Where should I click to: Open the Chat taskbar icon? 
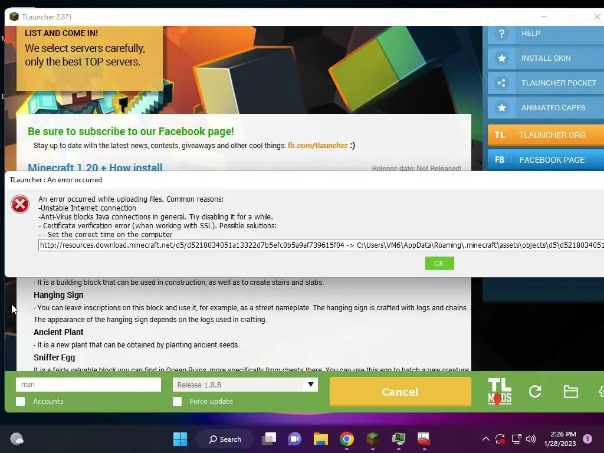point(295,439)
